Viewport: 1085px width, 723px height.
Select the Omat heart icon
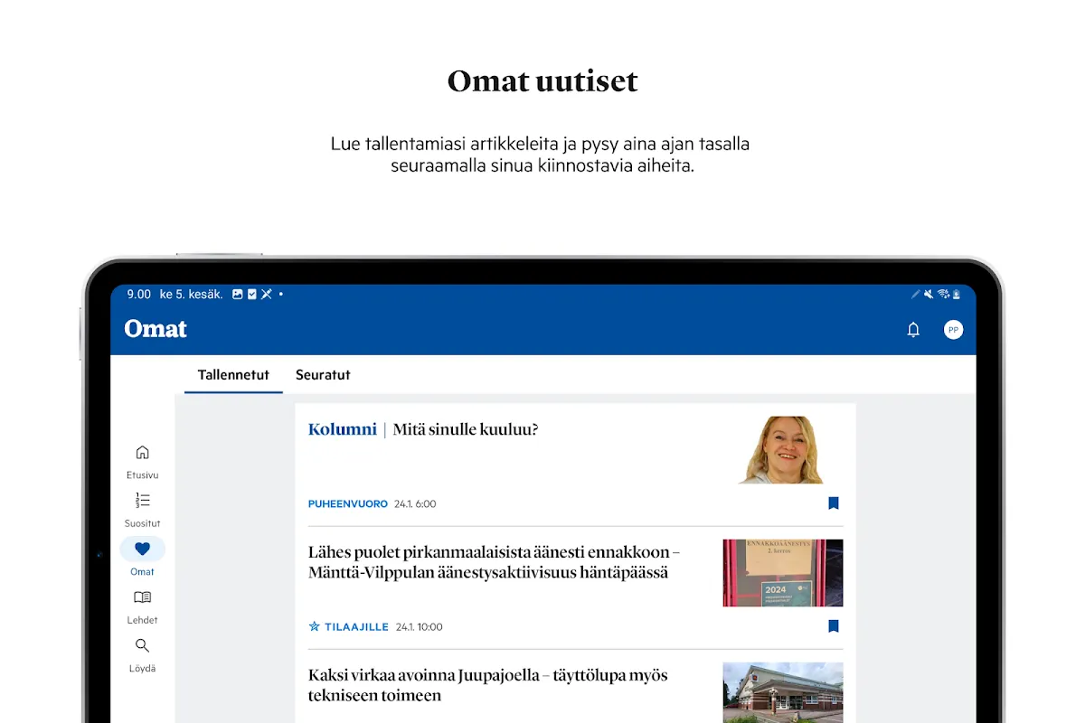(142, 549)
